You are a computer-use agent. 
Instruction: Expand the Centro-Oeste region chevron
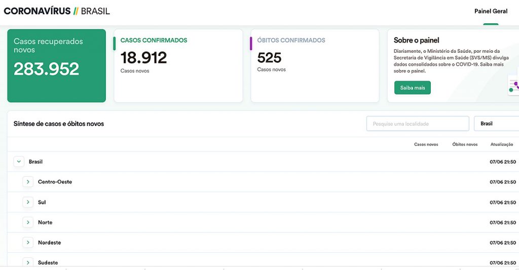[x=28, y=182]
